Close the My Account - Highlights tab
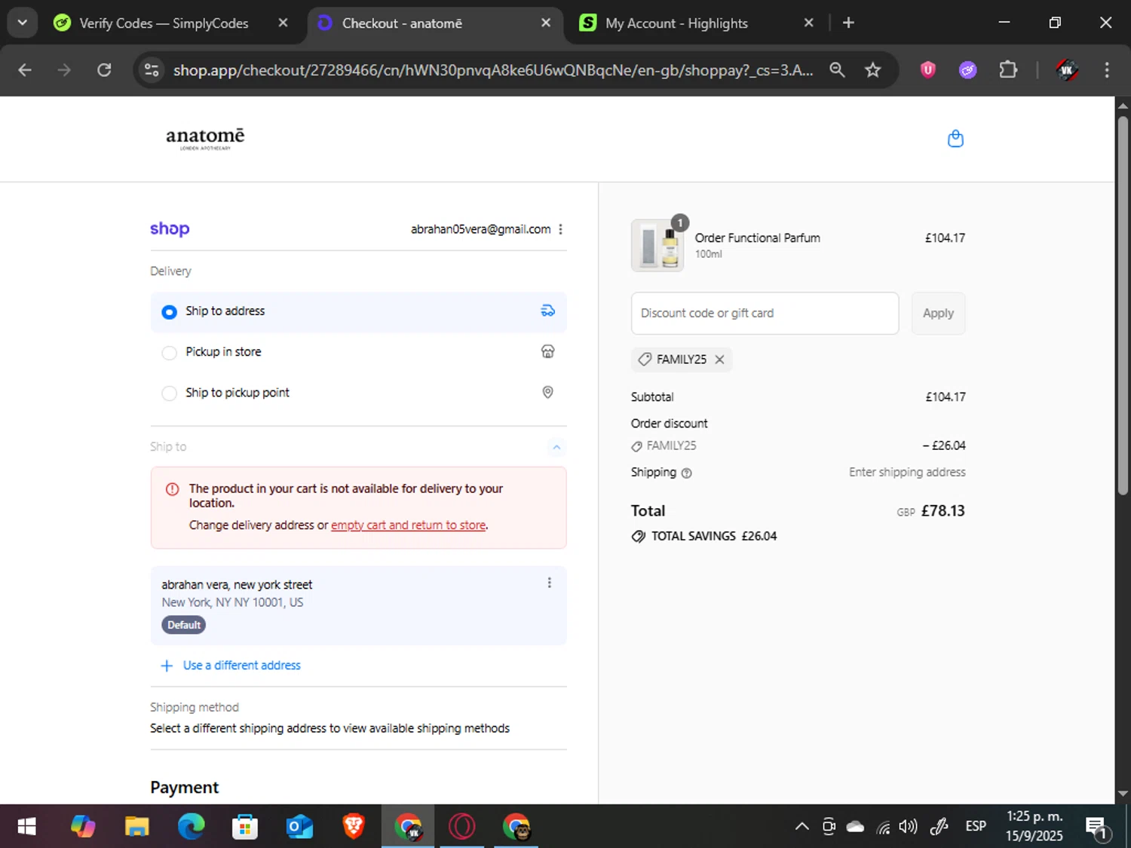This screenshot has height=848, width=1131. pyautogui.click(x=808, y=23)
